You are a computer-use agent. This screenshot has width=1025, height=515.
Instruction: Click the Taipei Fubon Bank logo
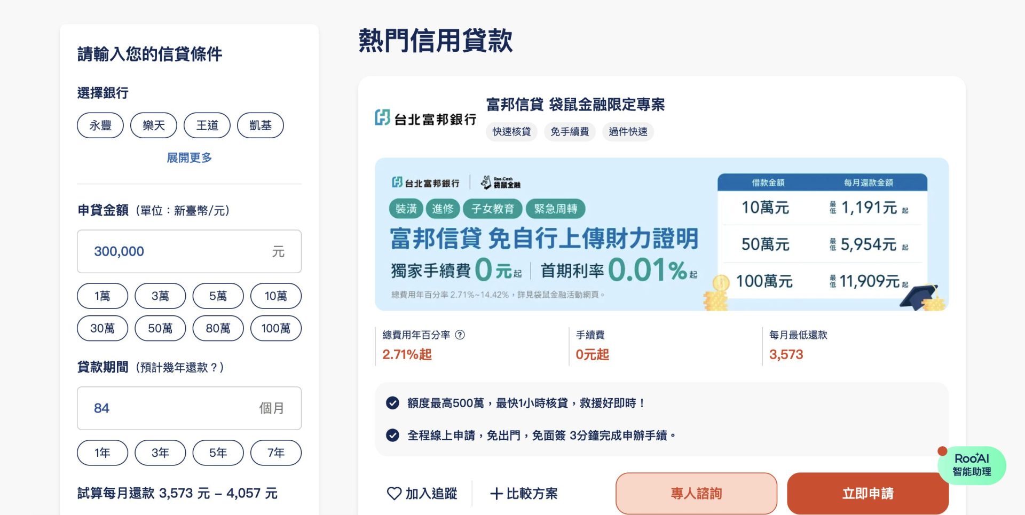tap(425, 118)
